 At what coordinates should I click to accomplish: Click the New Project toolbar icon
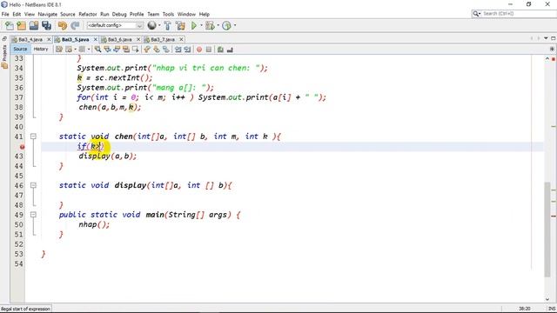coord(21,25)
